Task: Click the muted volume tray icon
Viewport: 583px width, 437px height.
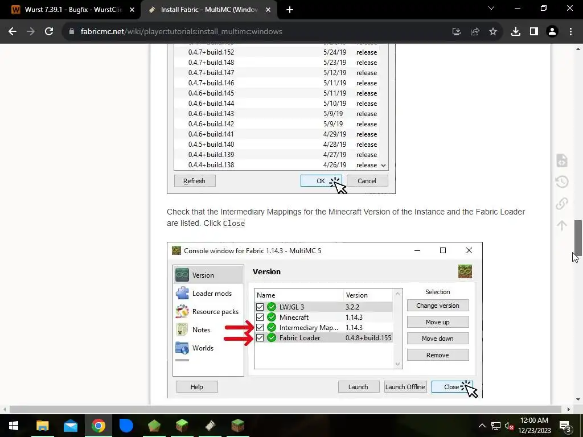Action: 509,426
